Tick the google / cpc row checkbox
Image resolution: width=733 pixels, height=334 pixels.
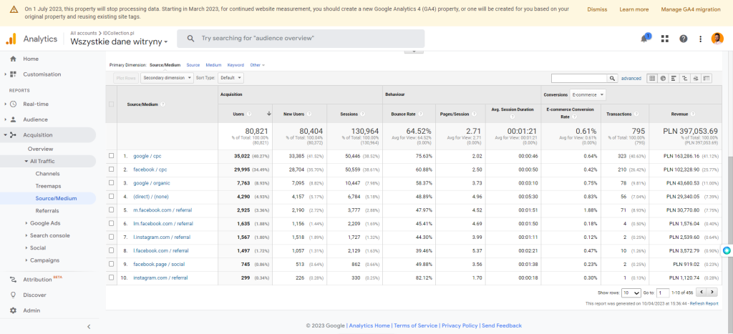point(111,155)
